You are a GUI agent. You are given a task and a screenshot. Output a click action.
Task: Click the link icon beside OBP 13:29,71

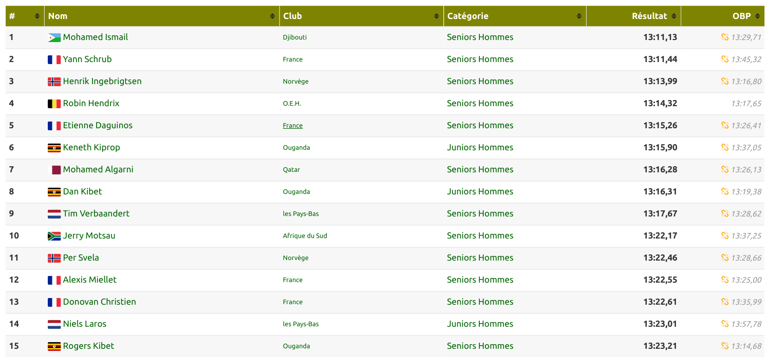725,37
